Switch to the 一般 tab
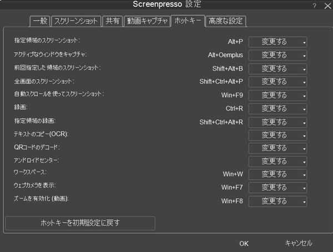 [x=40, y=21]
